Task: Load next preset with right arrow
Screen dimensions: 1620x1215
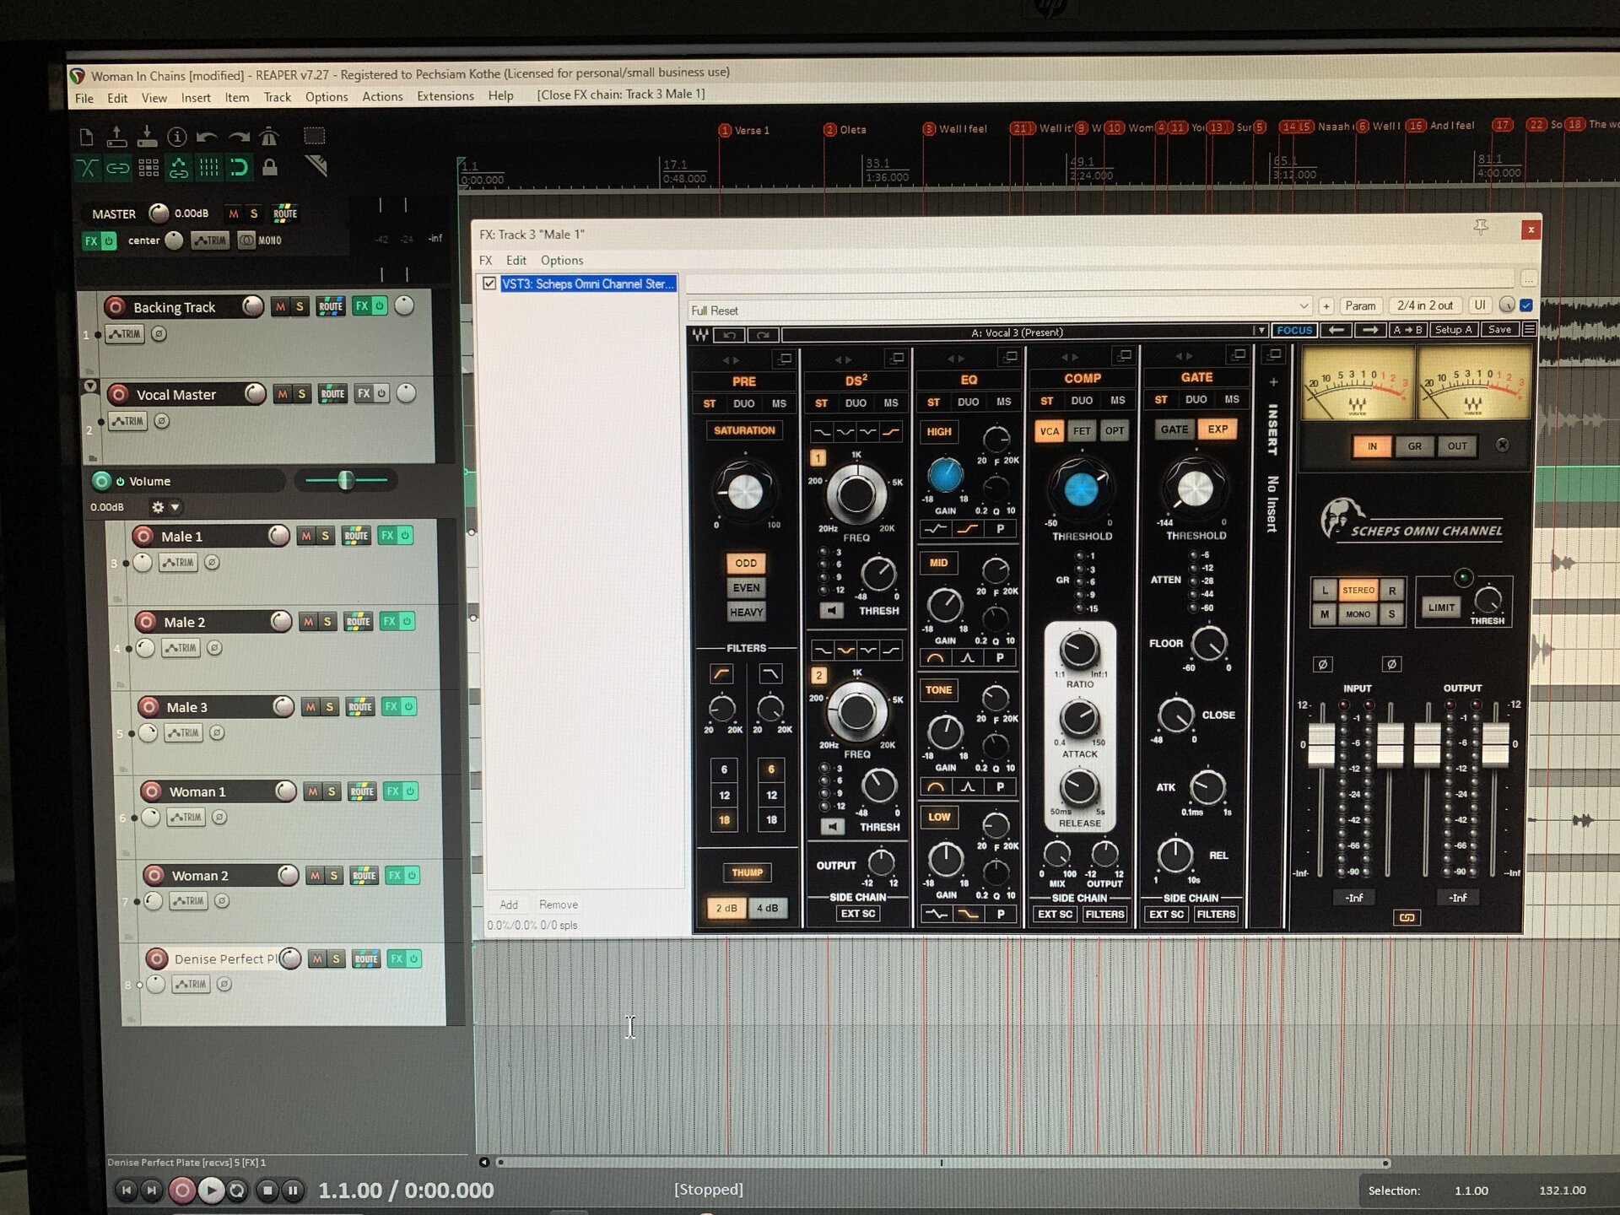Action: coord(1370,330)
